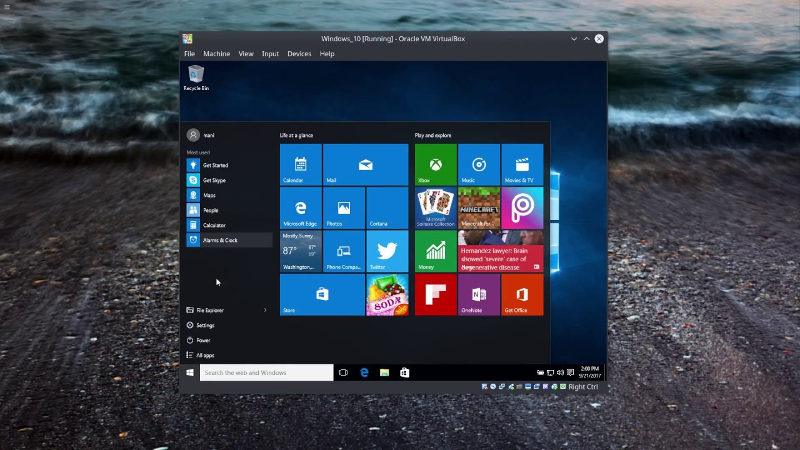Click the optical disc status icon in VirtualBox
The image size is (800, 450).
pos(493,387)
